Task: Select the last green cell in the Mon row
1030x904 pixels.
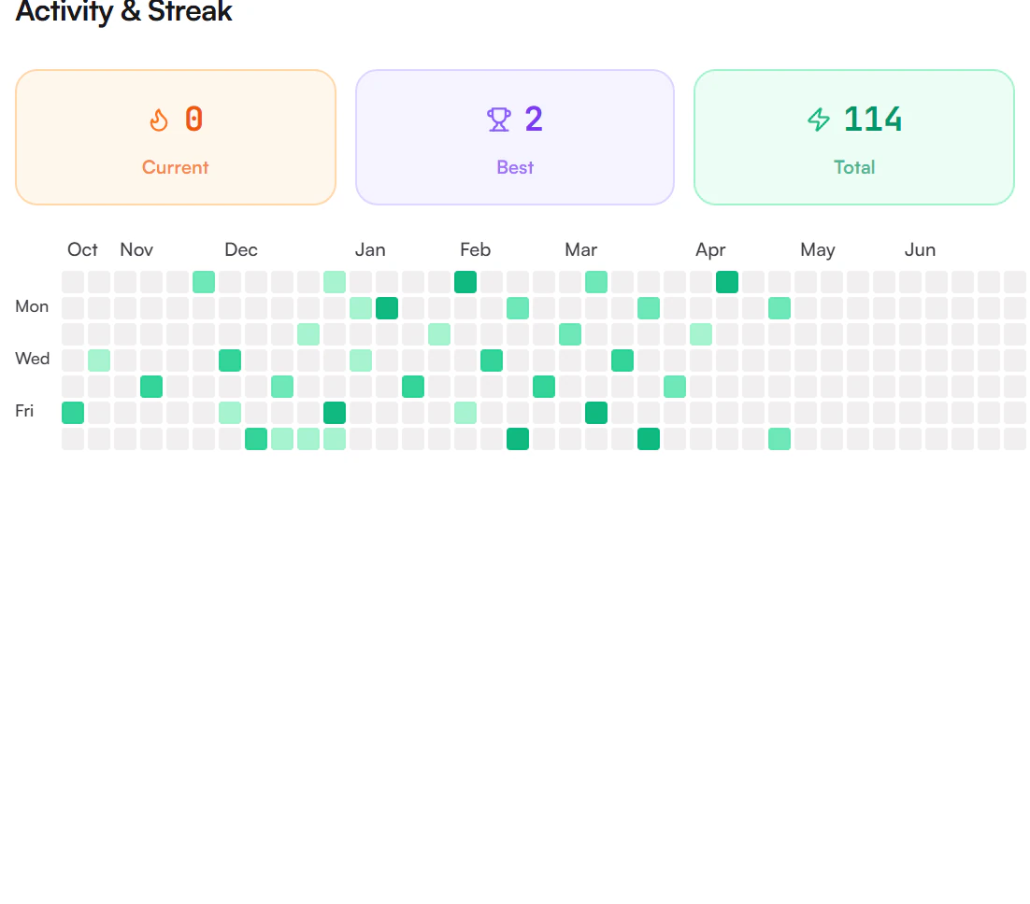Action: click(x=780, y=308)
